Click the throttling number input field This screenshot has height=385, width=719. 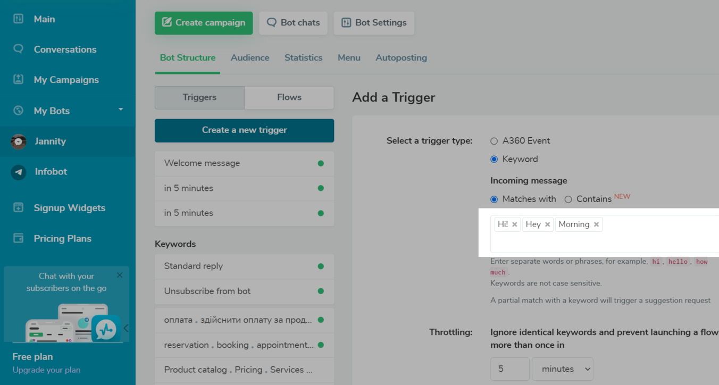509,369
